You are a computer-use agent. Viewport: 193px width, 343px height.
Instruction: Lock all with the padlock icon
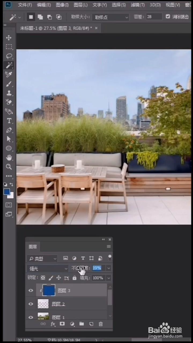click(74, 278)
